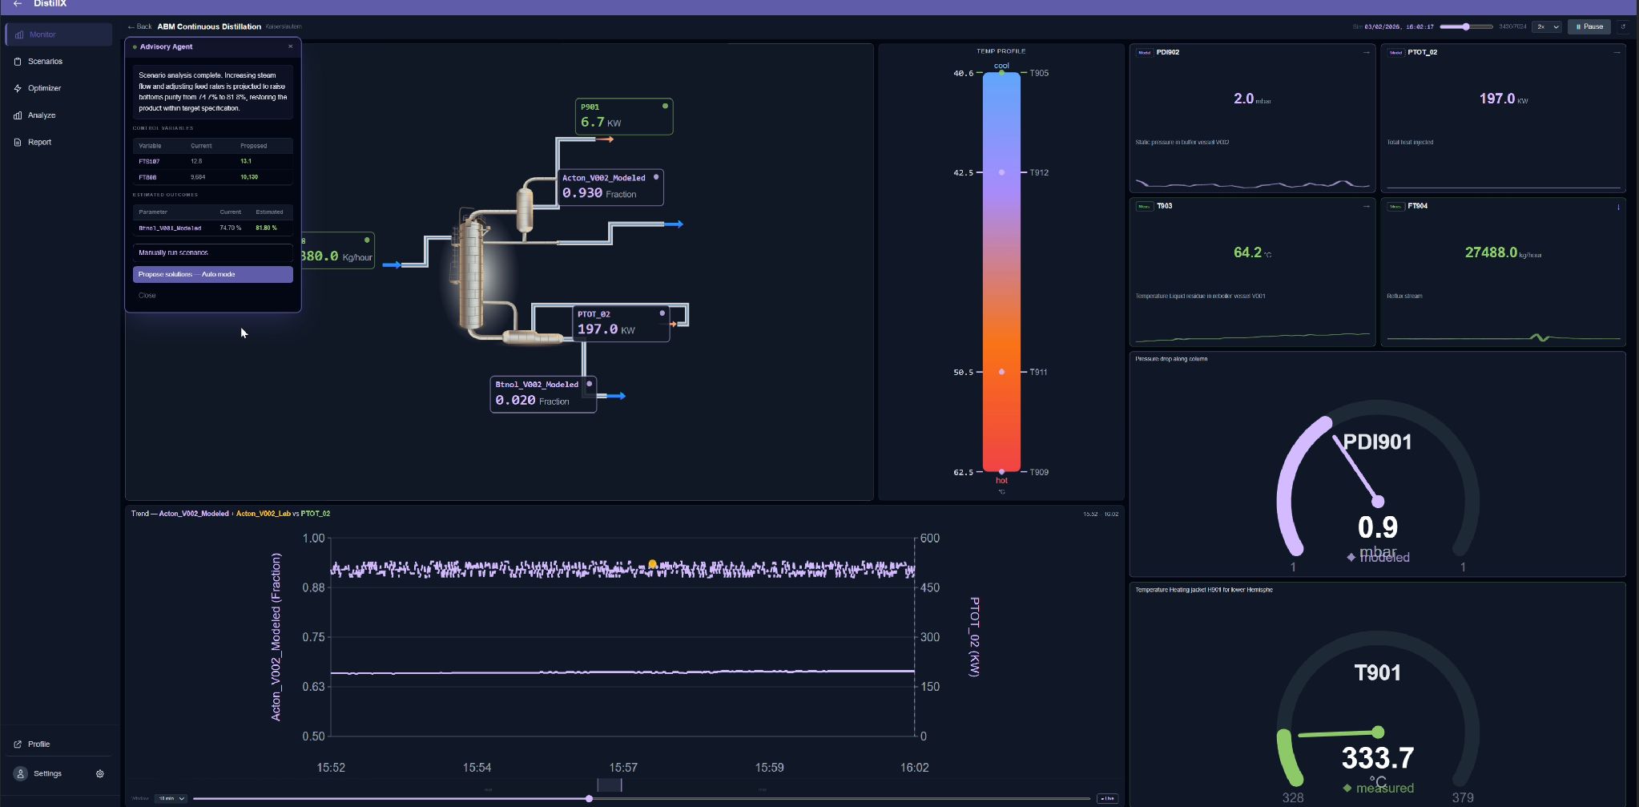Click the T903 card trend arrow
The height and width of the screenshot is (807, 1639).
(x=1366, y=206)
